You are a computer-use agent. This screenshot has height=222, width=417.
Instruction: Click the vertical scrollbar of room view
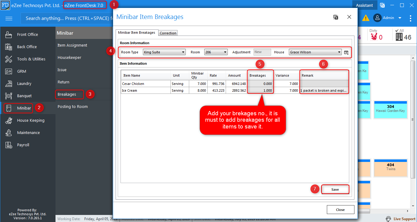[413, 120]
